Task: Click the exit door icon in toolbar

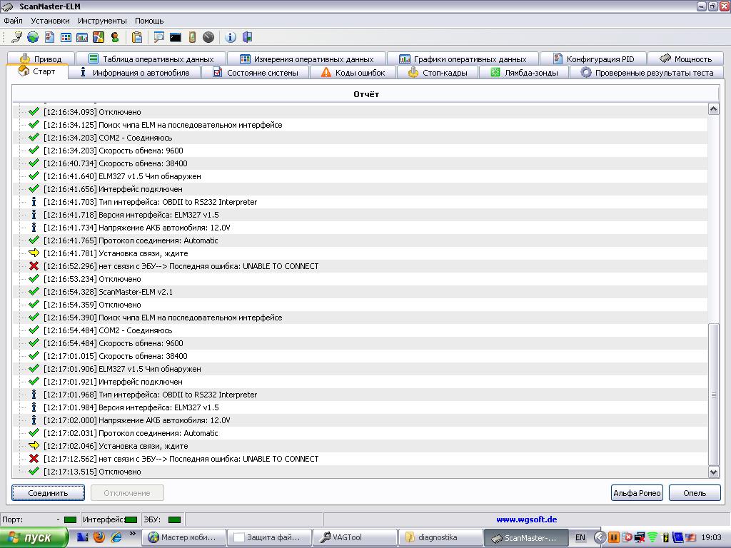Action: (247, 37)
